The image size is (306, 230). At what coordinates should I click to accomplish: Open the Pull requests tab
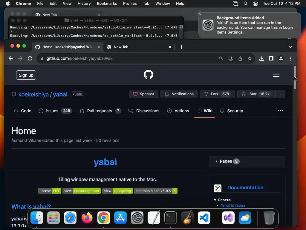pyautogui.click(x=100, y=111)
